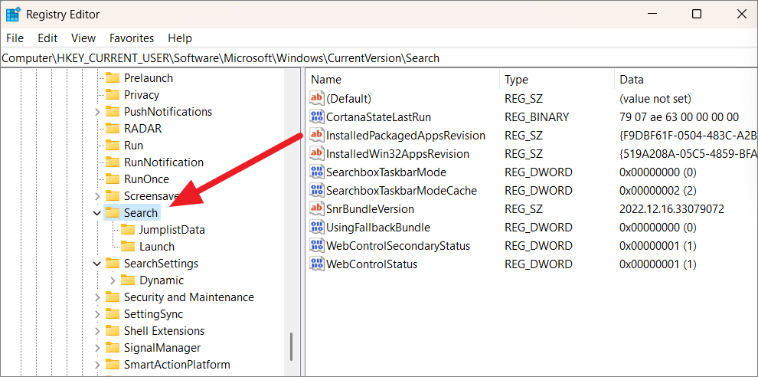Click the Launch folder icon
Screen dimensions: 758x377
pyautogui.click(x=128, y=246)
